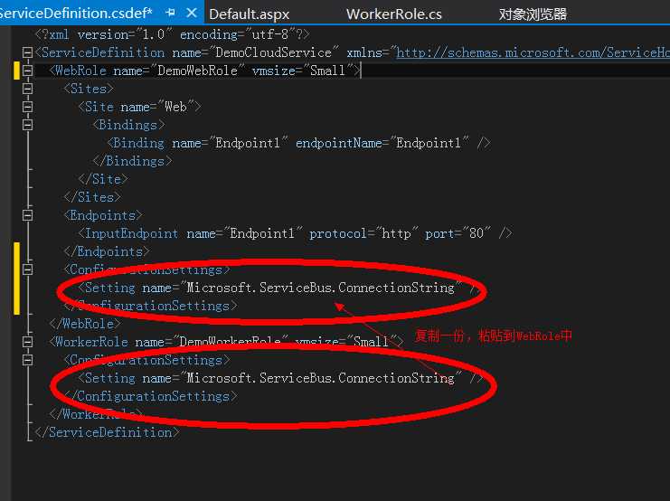
Task: Collapse the WorkerRole DemoWorkerRole element
Action: point(27,342)
